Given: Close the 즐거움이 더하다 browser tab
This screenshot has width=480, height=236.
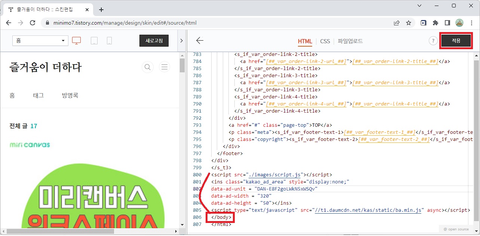Looking at the screenshot, I should (88, 10).
